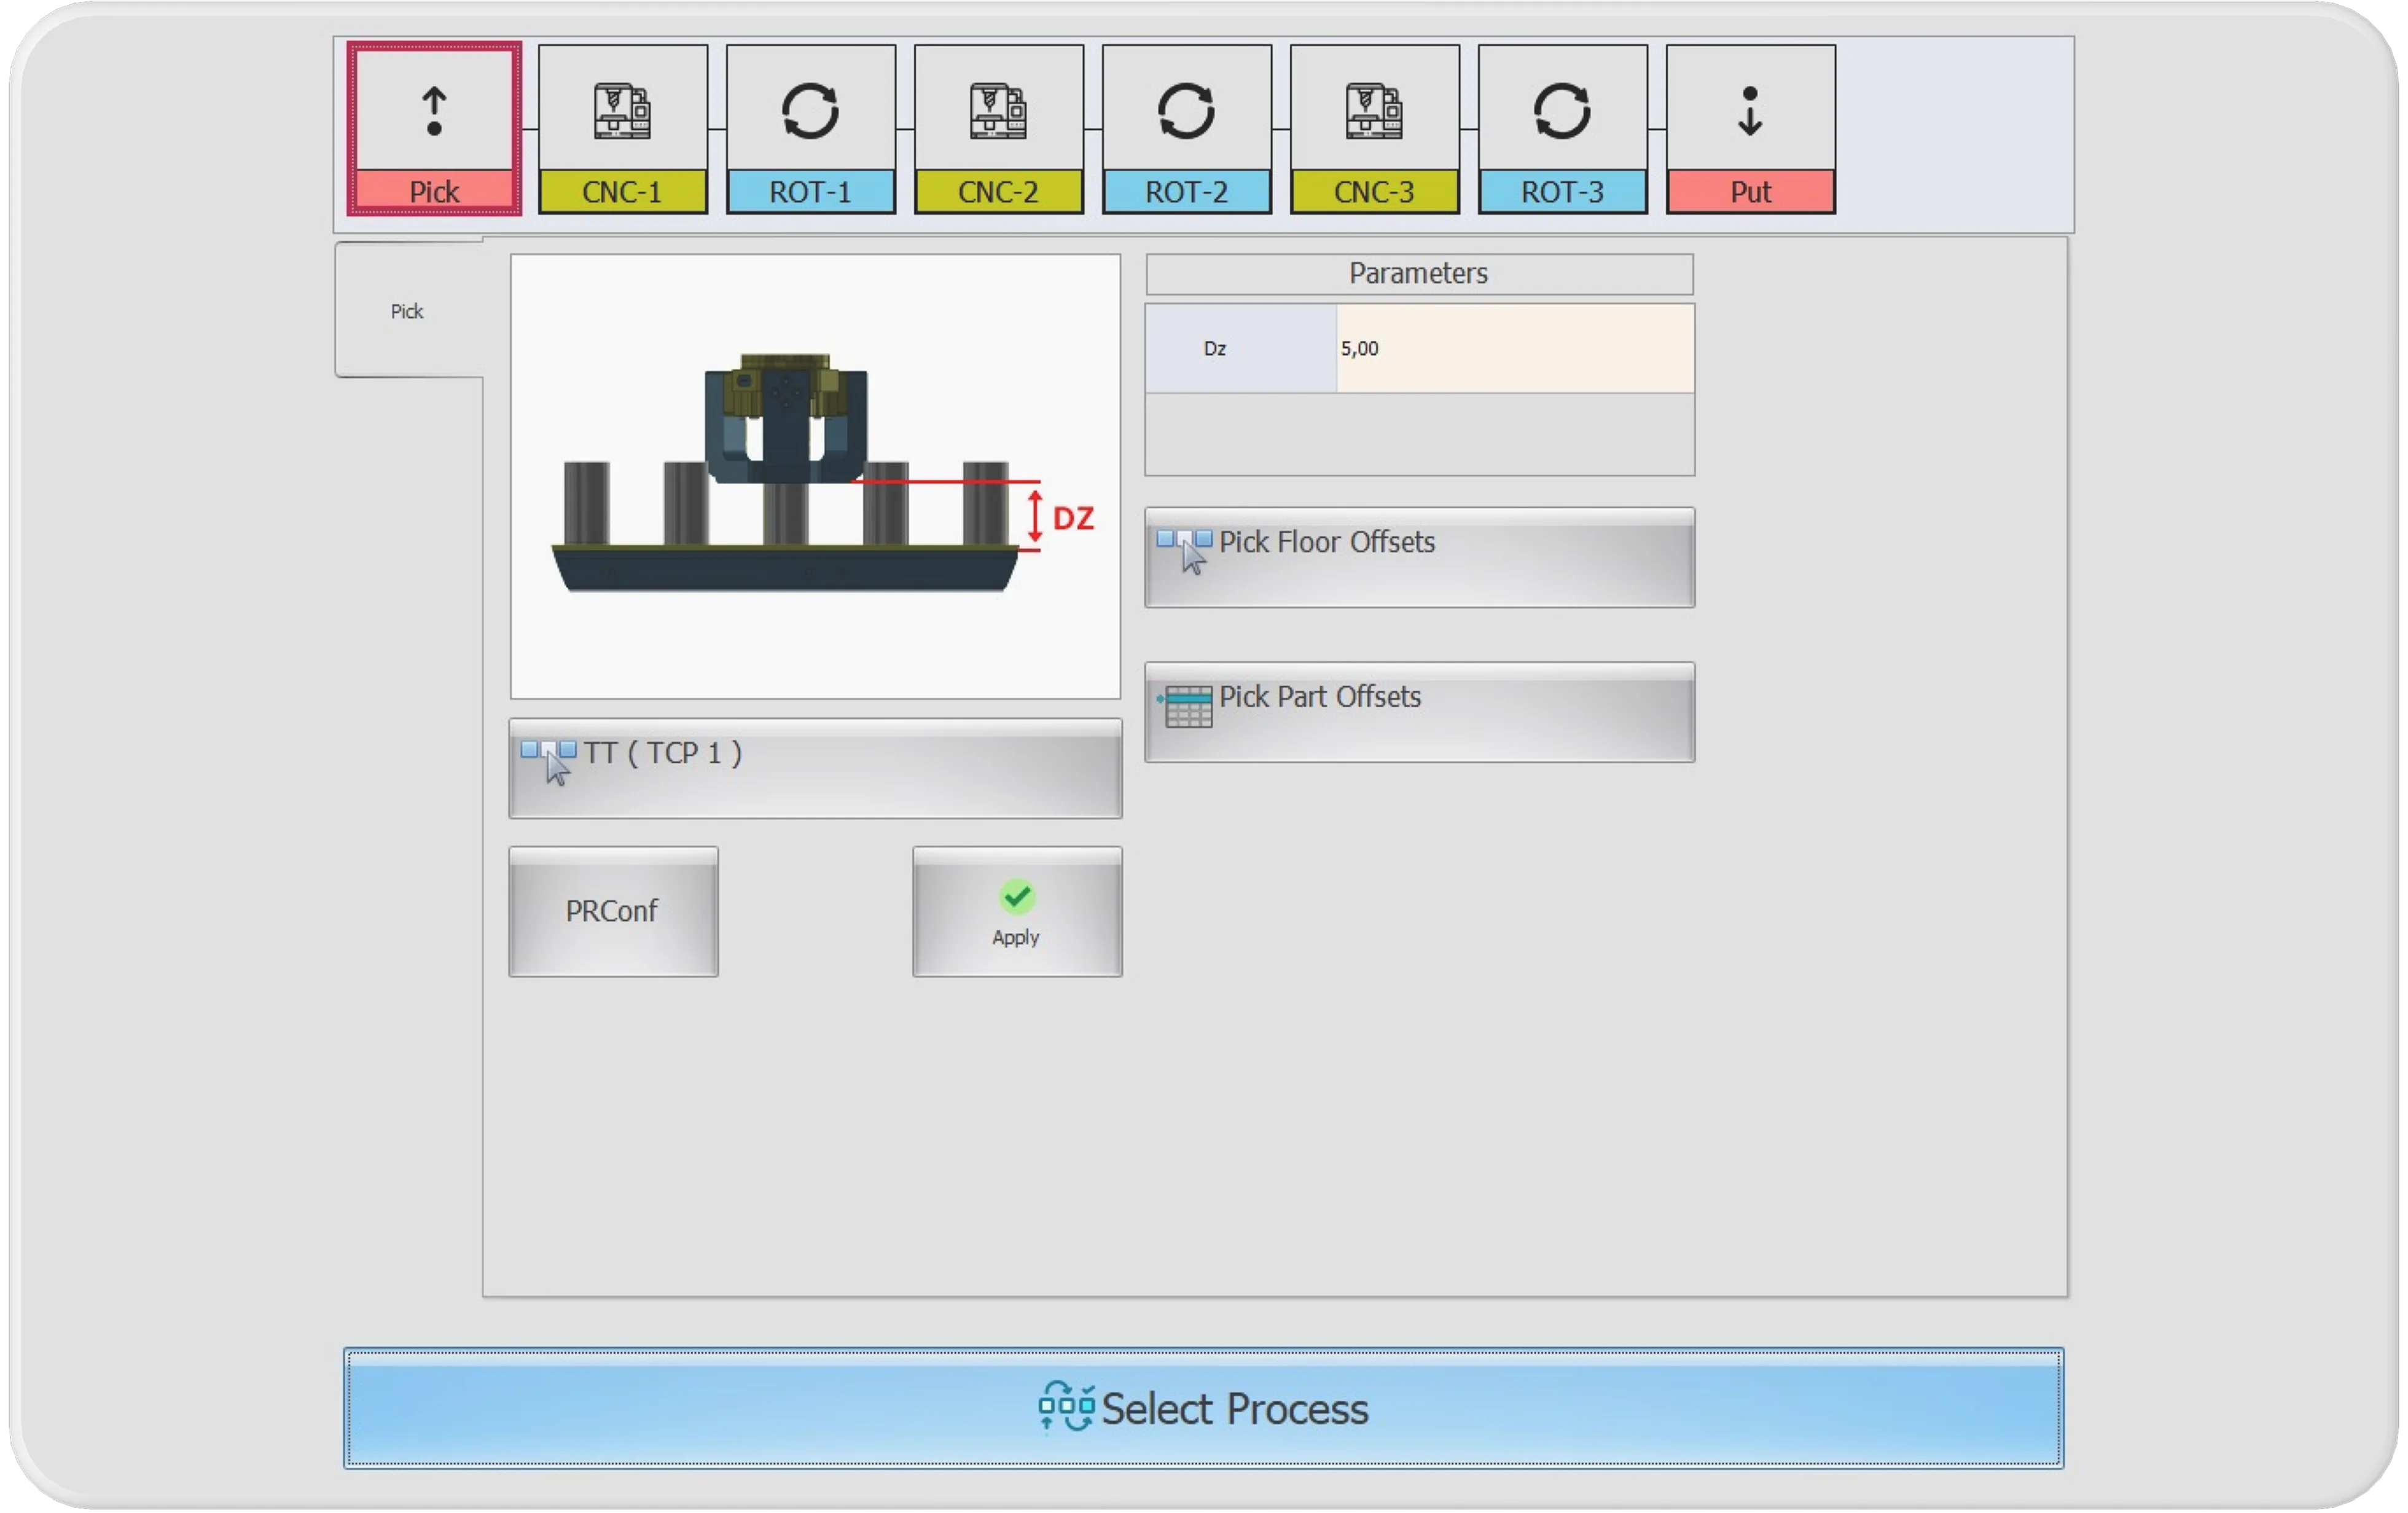
Task: Click the Dz parameter label
Action: [x=1241, y=348]
